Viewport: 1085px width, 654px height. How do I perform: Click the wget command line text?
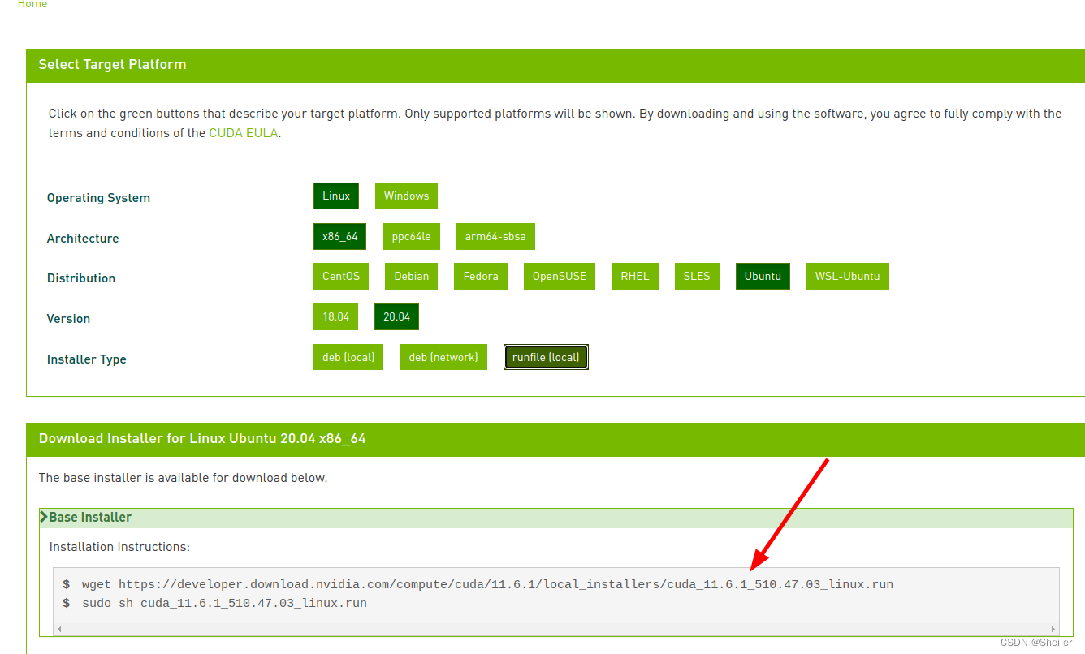click(487, 584)
